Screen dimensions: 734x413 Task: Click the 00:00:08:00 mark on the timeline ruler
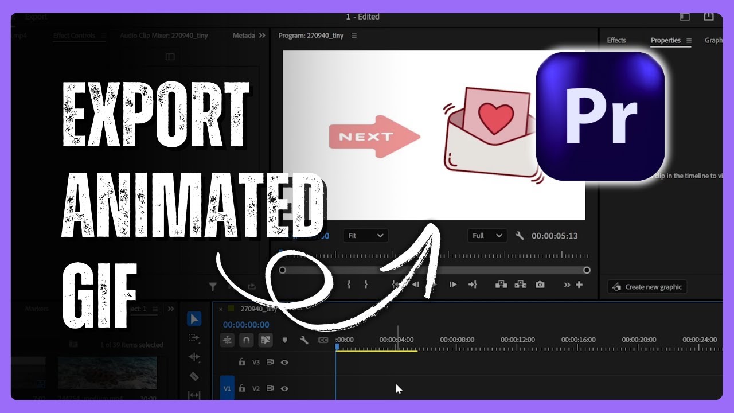coord(457,340)
